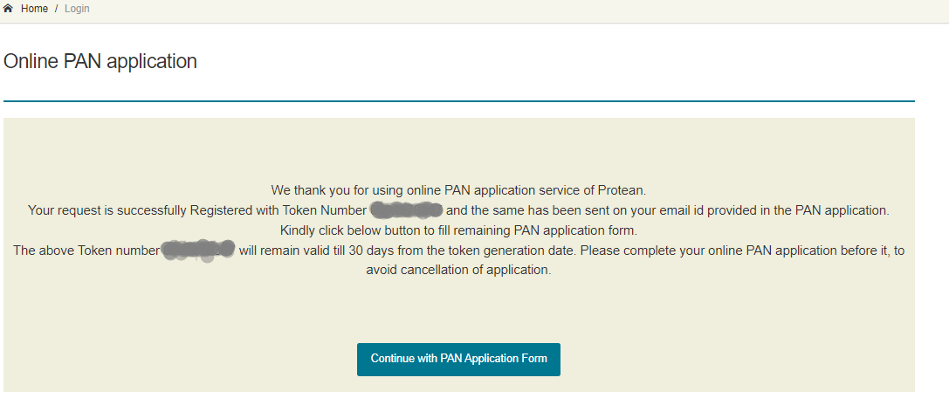This screenshot has height=412, width=949.
Task: Open the Home breadcrumb link
Action: click(x=35, y=9)
